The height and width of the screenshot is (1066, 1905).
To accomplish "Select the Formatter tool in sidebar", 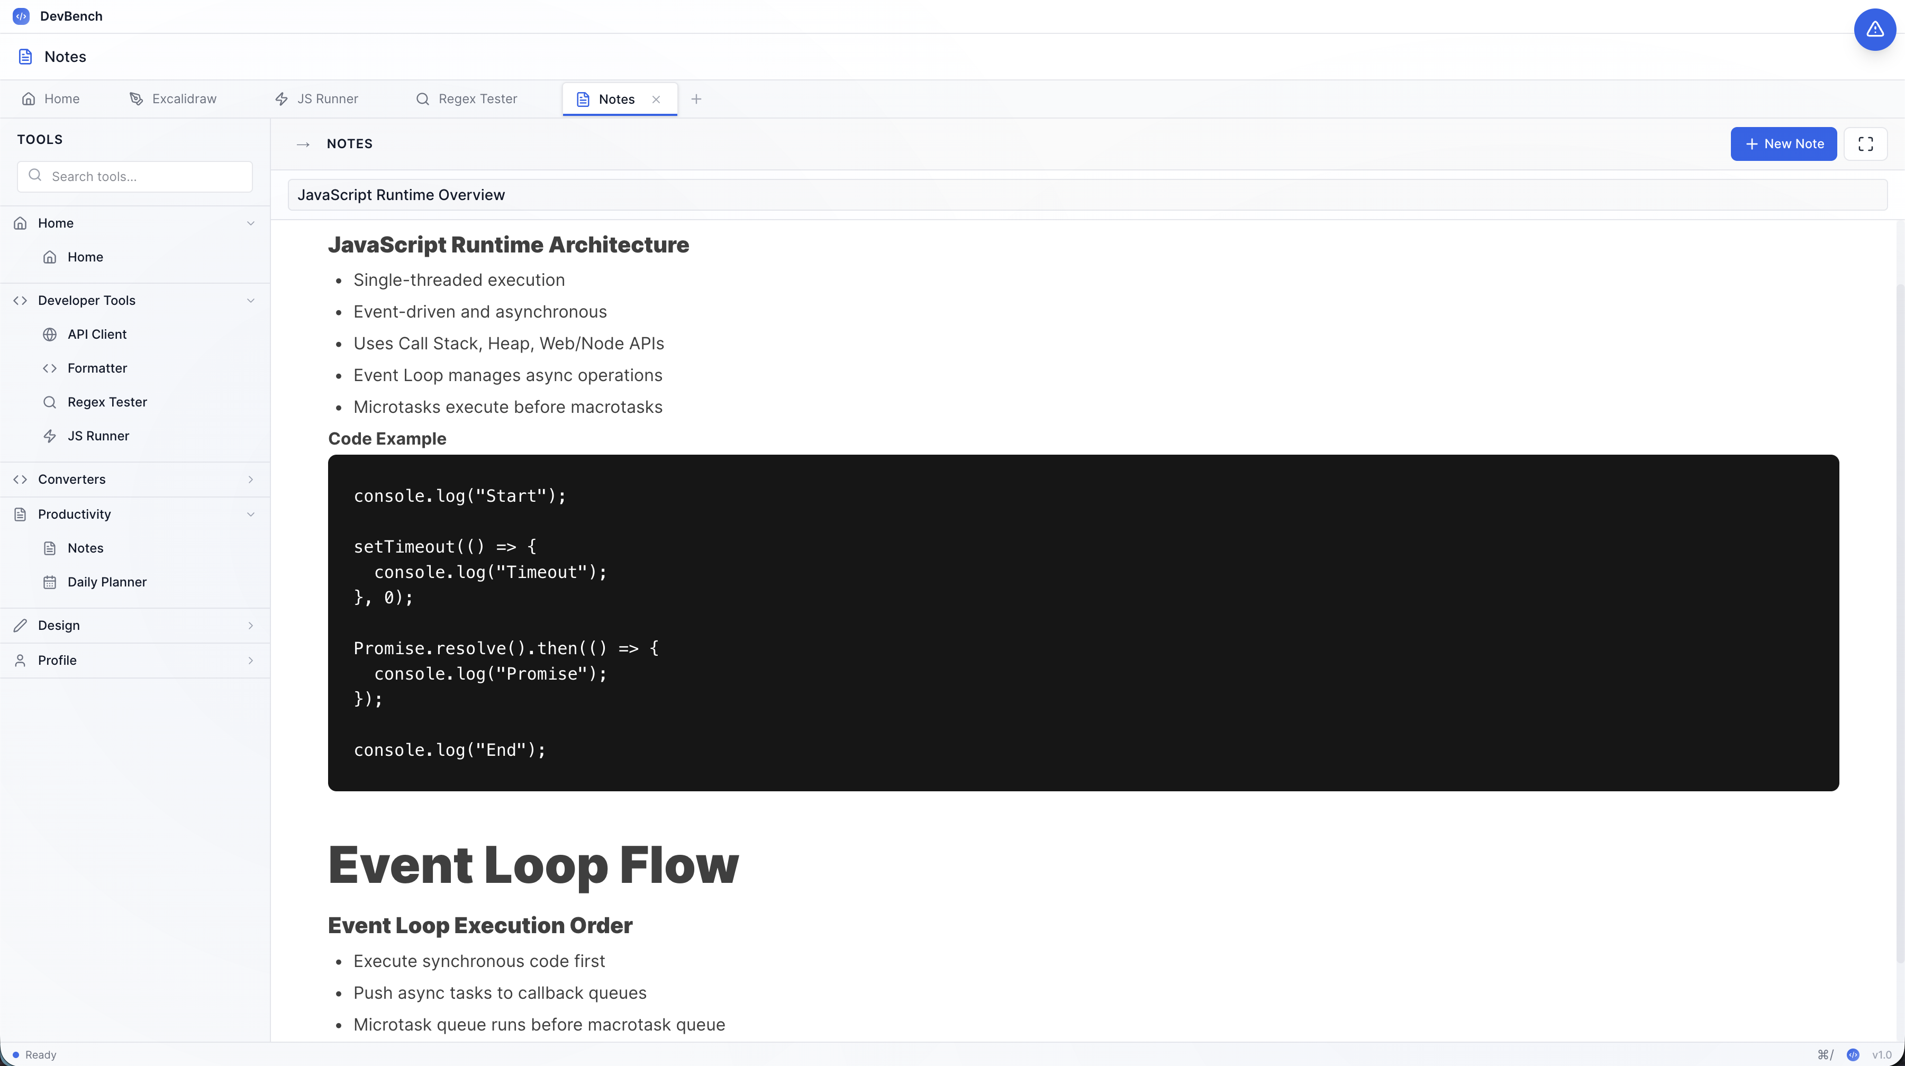I will (x=96, y=368).
